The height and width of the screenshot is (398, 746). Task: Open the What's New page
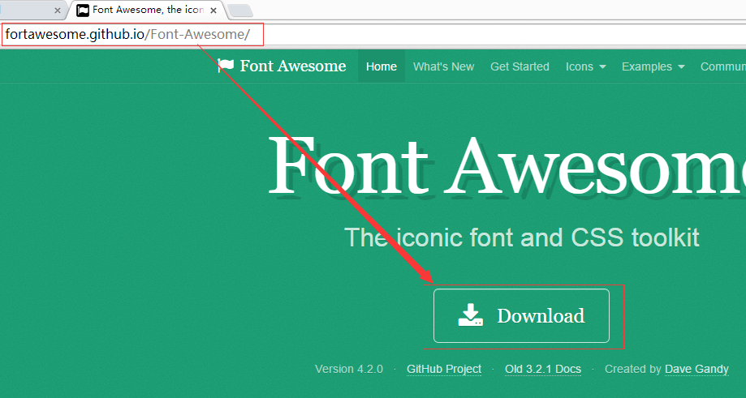443,66
